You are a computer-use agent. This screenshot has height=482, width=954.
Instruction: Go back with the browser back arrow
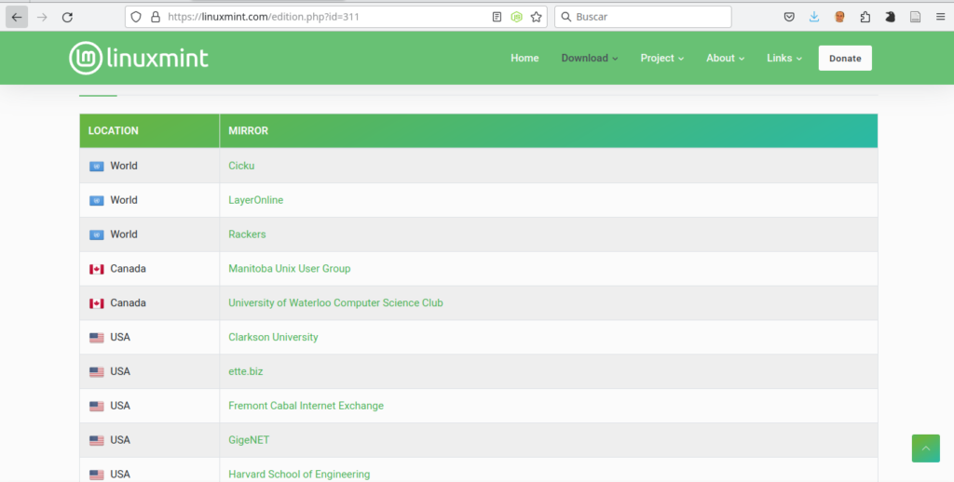click(x=17, y=17)
